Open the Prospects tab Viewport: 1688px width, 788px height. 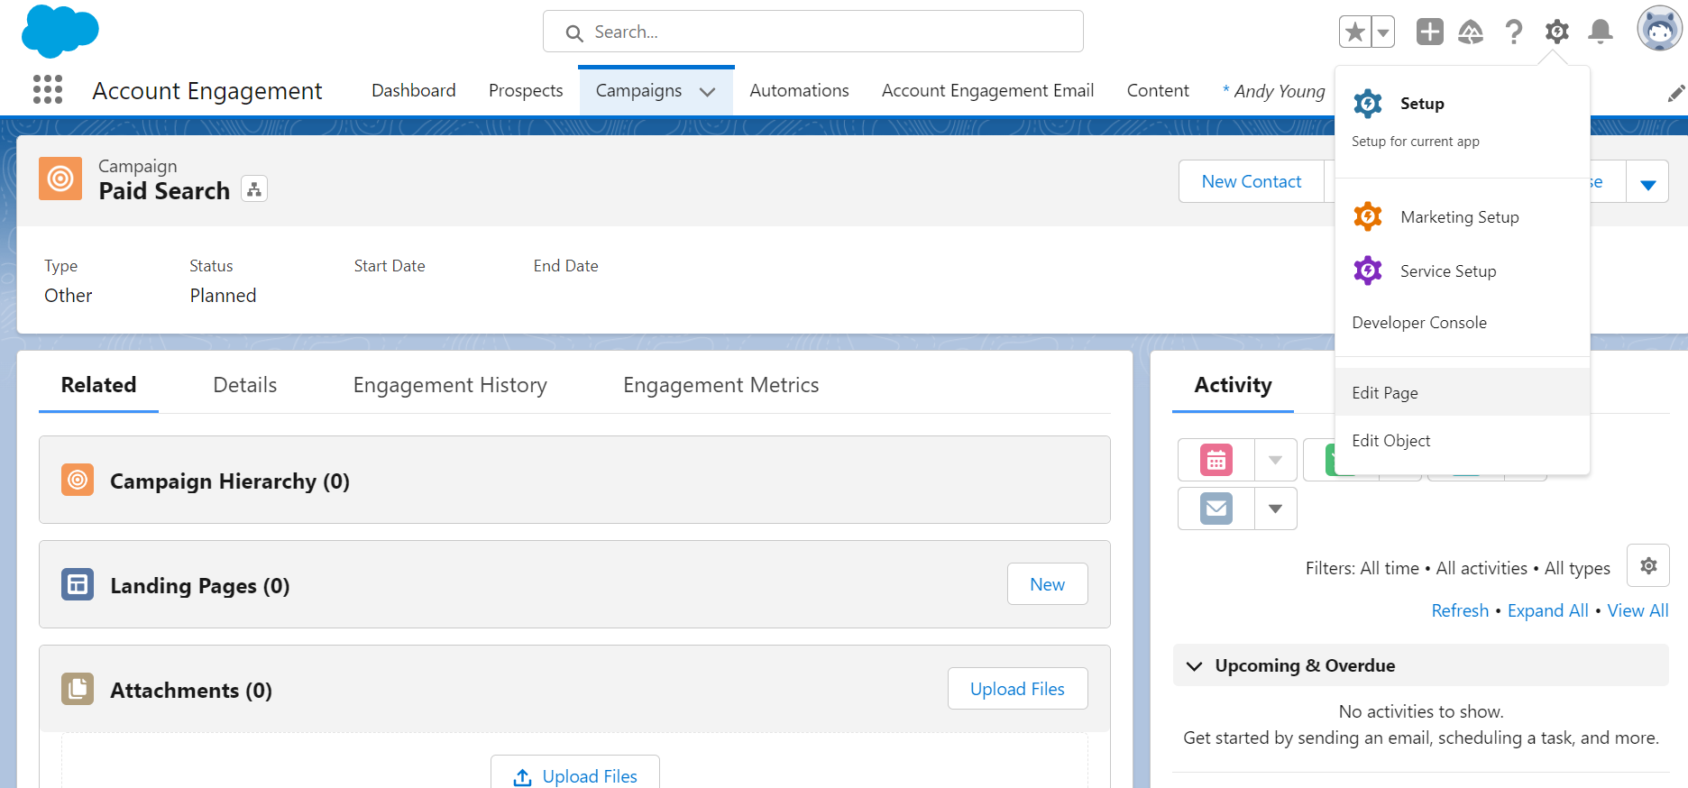(526, 90)
